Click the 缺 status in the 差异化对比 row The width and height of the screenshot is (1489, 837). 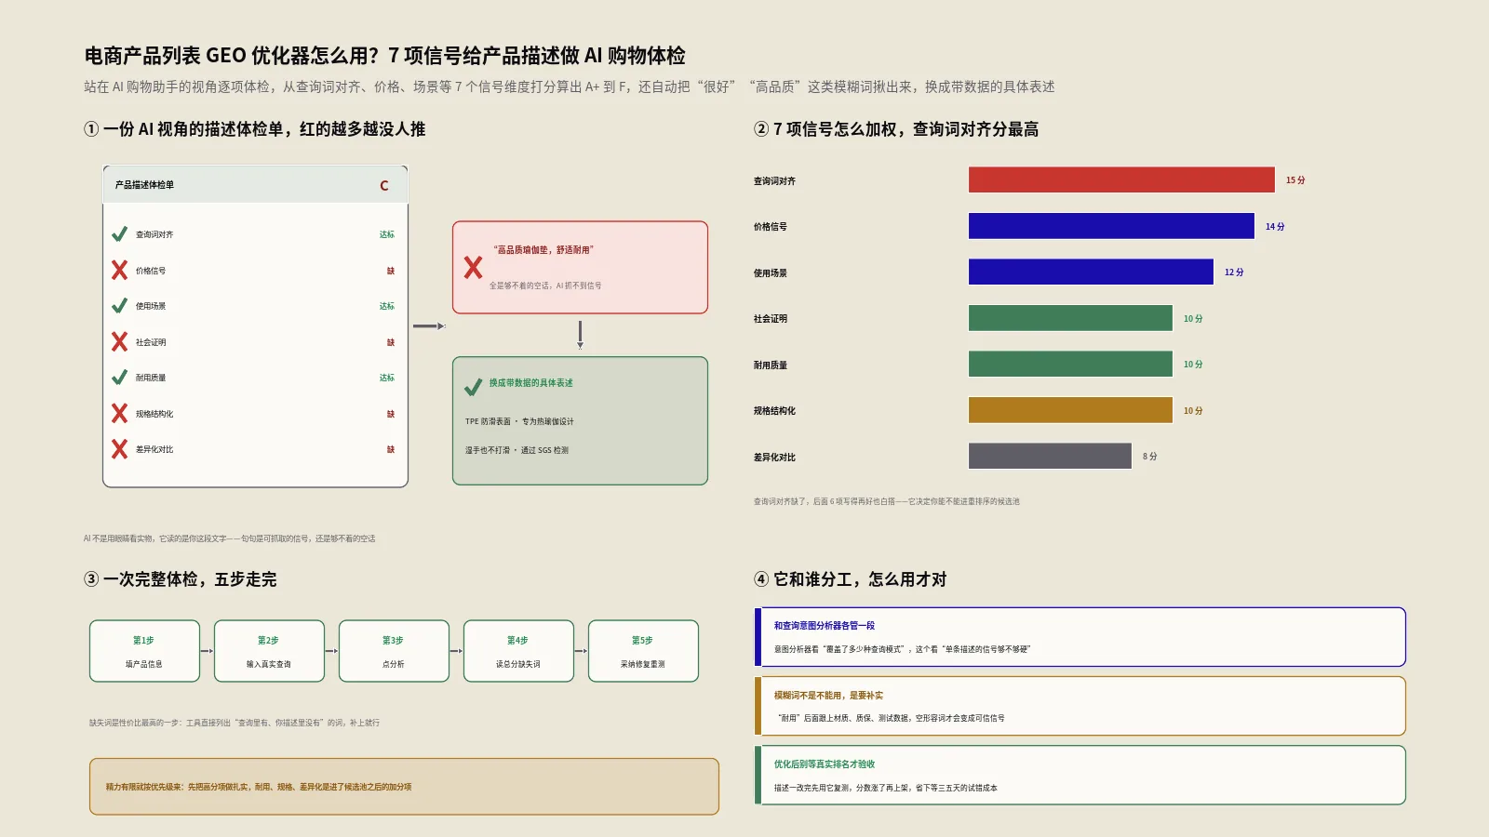pyautogui.click(x=391, y=449)
